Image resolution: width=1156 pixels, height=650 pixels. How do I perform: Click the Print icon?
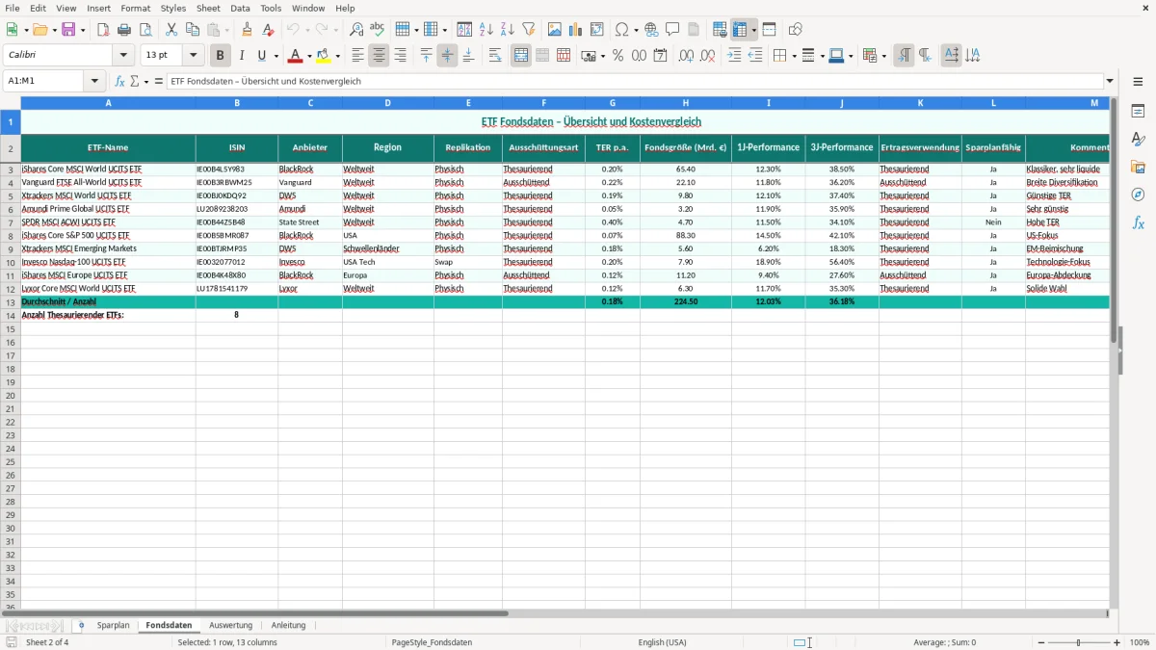[x=124, y=30]
